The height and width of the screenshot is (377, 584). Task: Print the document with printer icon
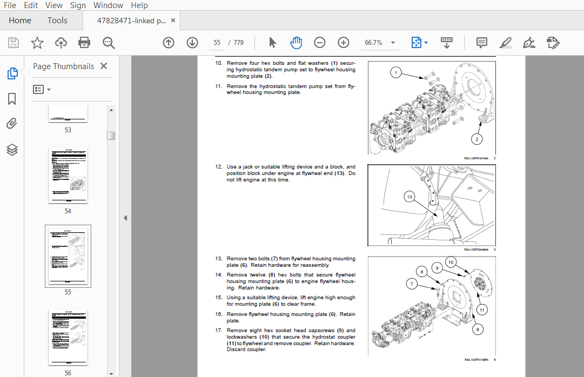coord(84,43)
